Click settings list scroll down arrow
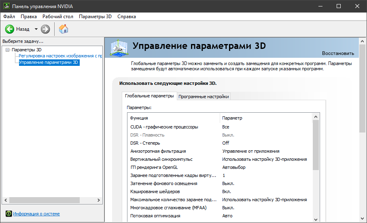This screenshot has width=367, height=223. tap(316, 219)
